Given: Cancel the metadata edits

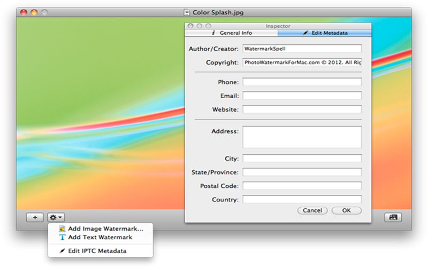Looking at the screenshot, I should (312, 210).
